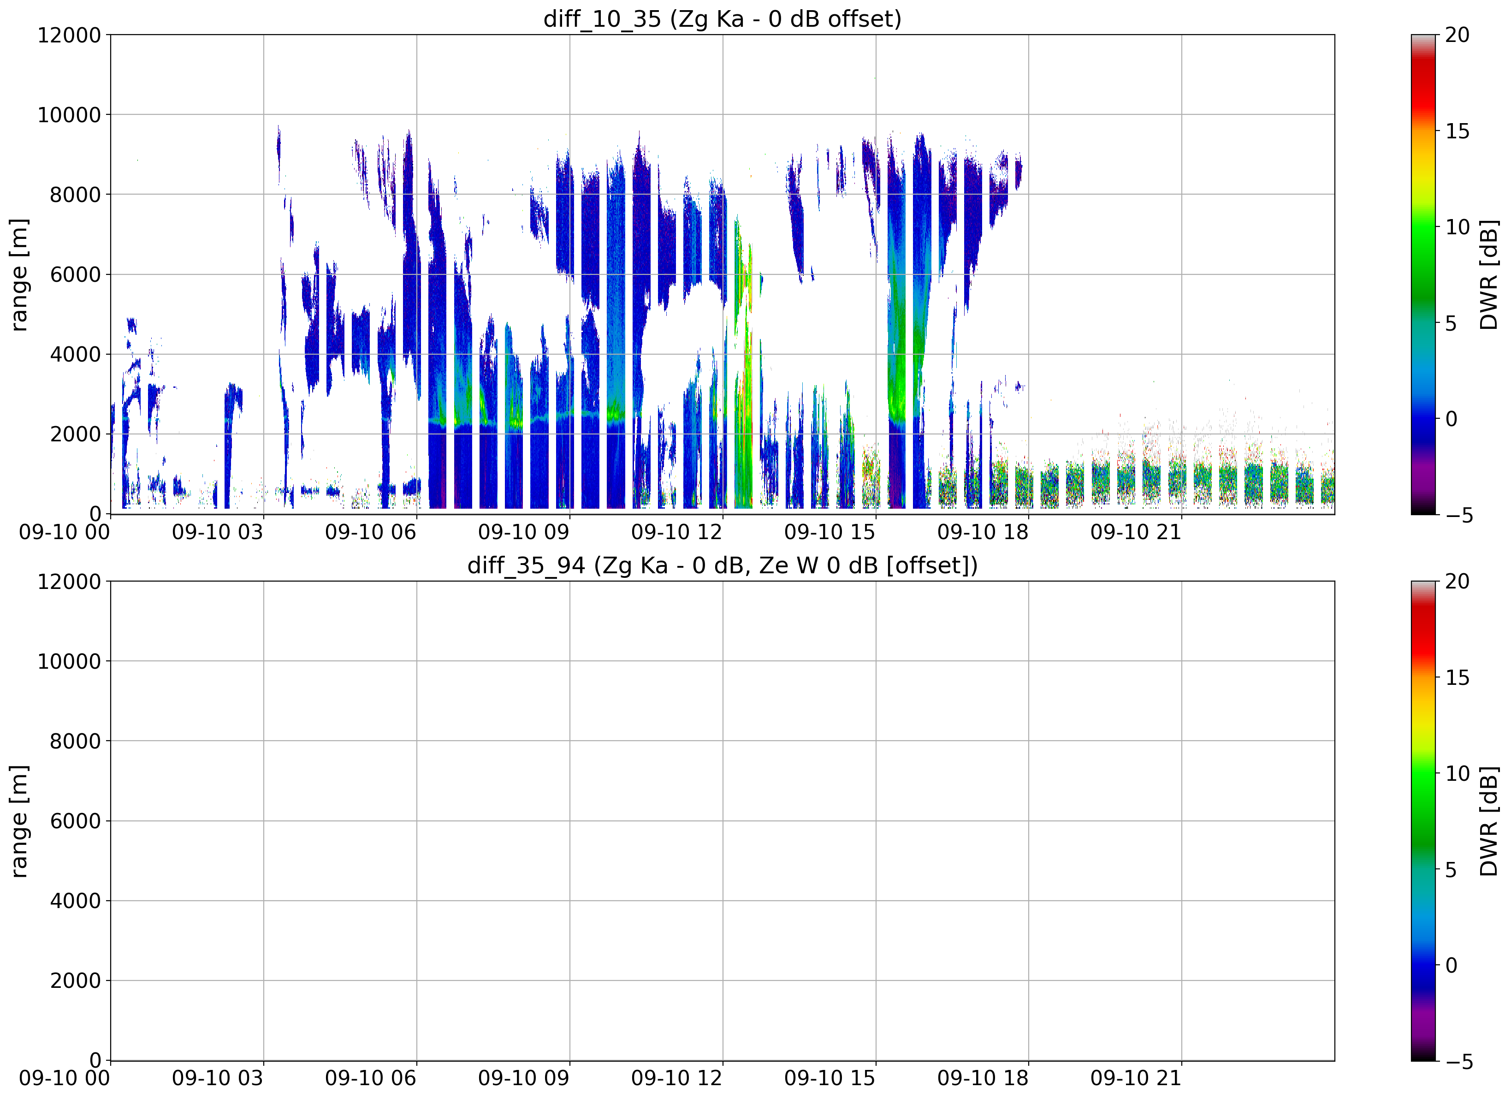The width and height of the screenshot is (1511, 1099).
Task: Click the "09-10 03" time tick under upper plot
Action: coord(218,532)
